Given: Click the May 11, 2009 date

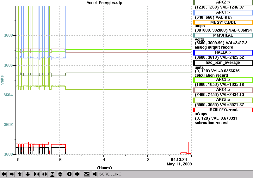Looking at the screenshot, I should [179, 164].
